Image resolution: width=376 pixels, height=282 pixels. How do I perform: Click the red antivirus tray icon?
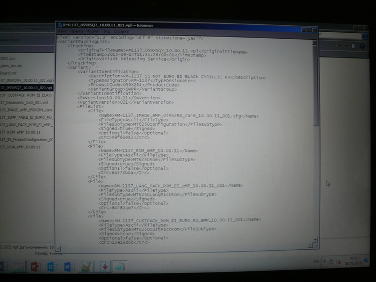[x=339, y=262]
